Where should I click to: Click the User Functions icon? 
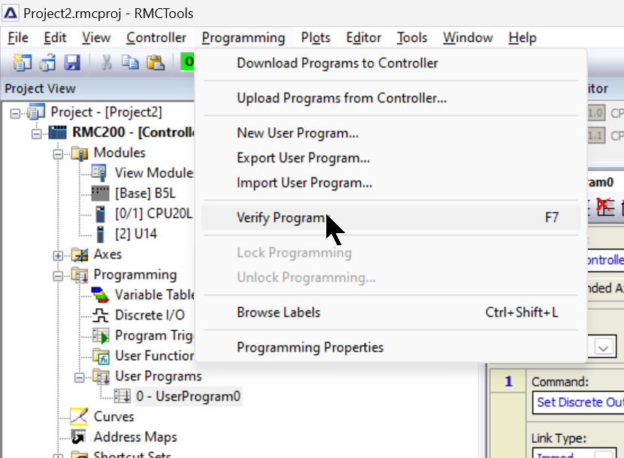(x=101, y=356)
